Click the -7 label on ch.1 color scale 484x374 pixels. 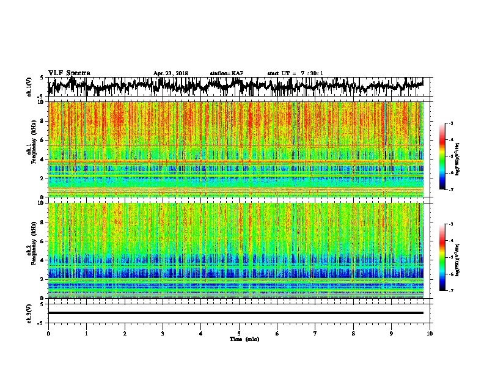tap(451, 189)
